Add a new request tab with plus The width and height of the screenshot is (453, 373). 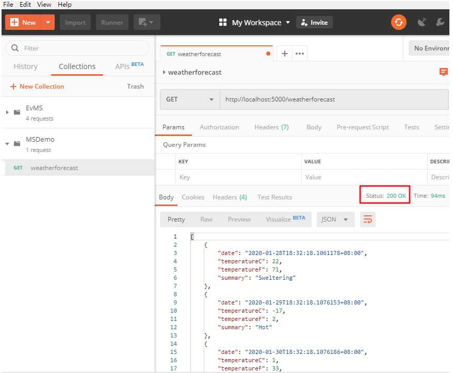(x=285, y=54)
